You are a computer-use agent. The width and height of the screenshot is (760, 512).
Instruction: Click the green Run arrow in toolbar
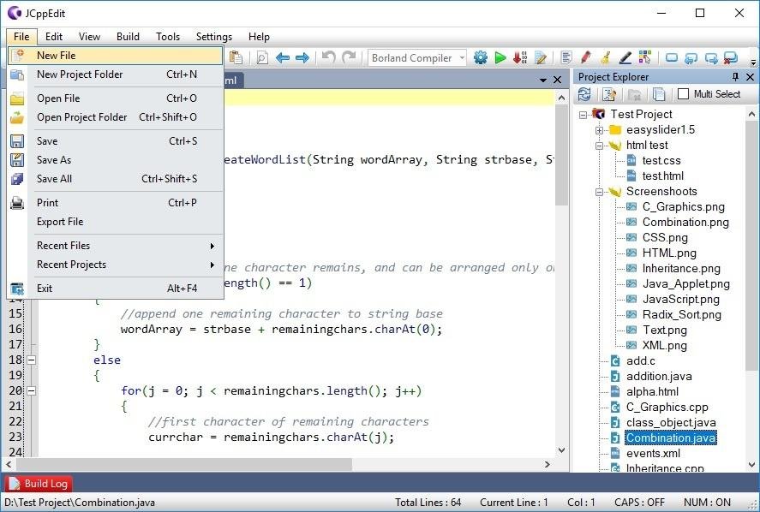coord(500,57)
